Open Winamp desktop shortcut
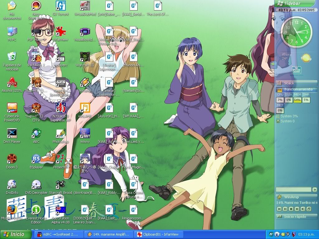The height and width of the screenshot is (239, 319). [x=85, y=83]
